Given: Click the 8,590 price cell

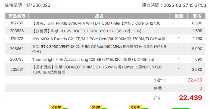Looking at the screenshot, I should pyautogui.click(x=197, y=23).
